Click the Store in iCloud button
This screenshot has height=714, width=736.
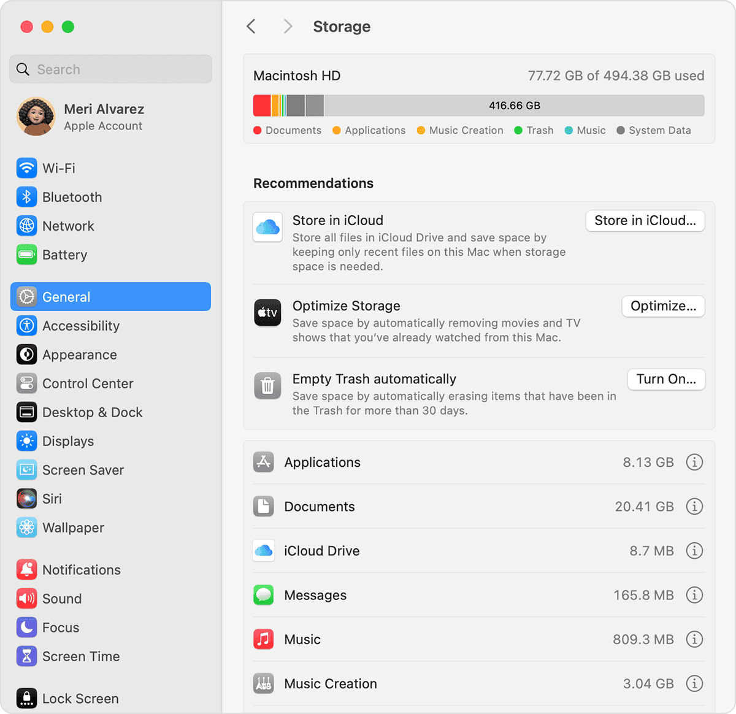point(645,220)
